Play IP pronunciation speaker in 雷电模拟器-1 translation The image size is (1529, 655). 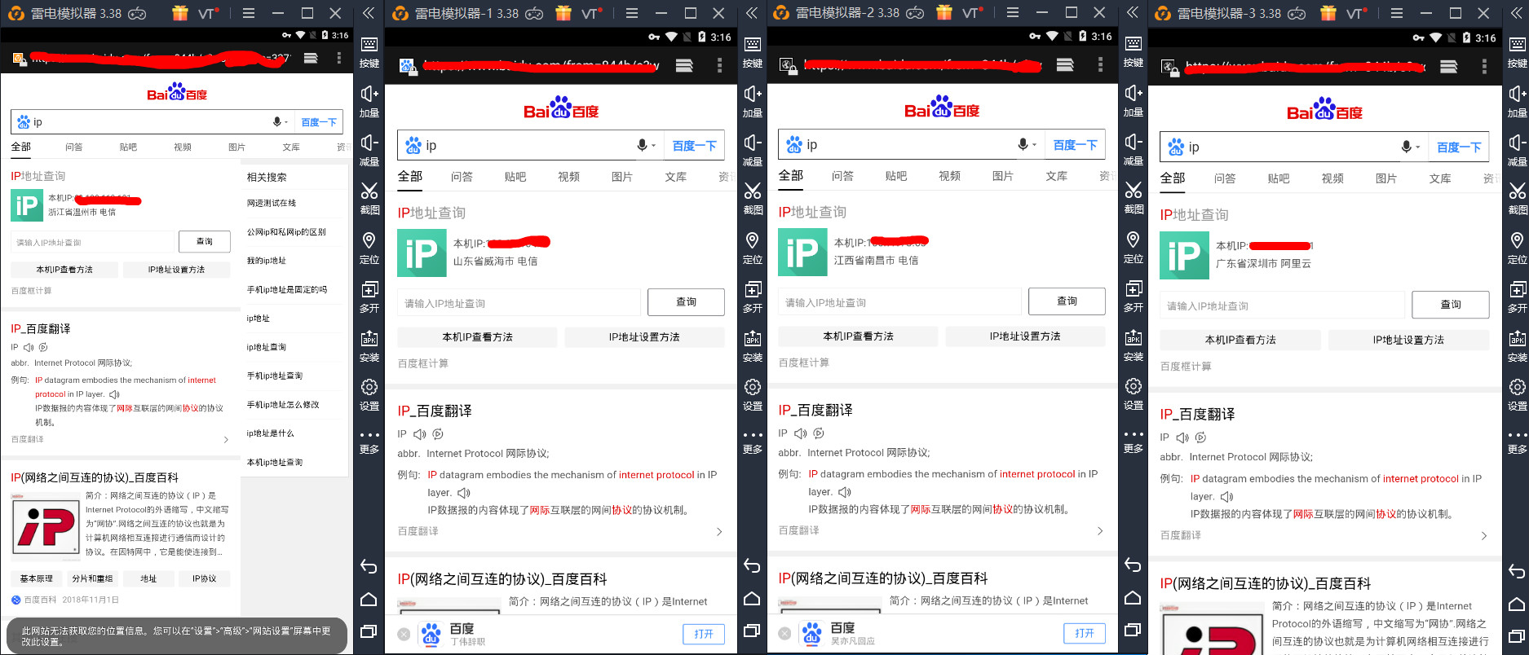[420, 434]
